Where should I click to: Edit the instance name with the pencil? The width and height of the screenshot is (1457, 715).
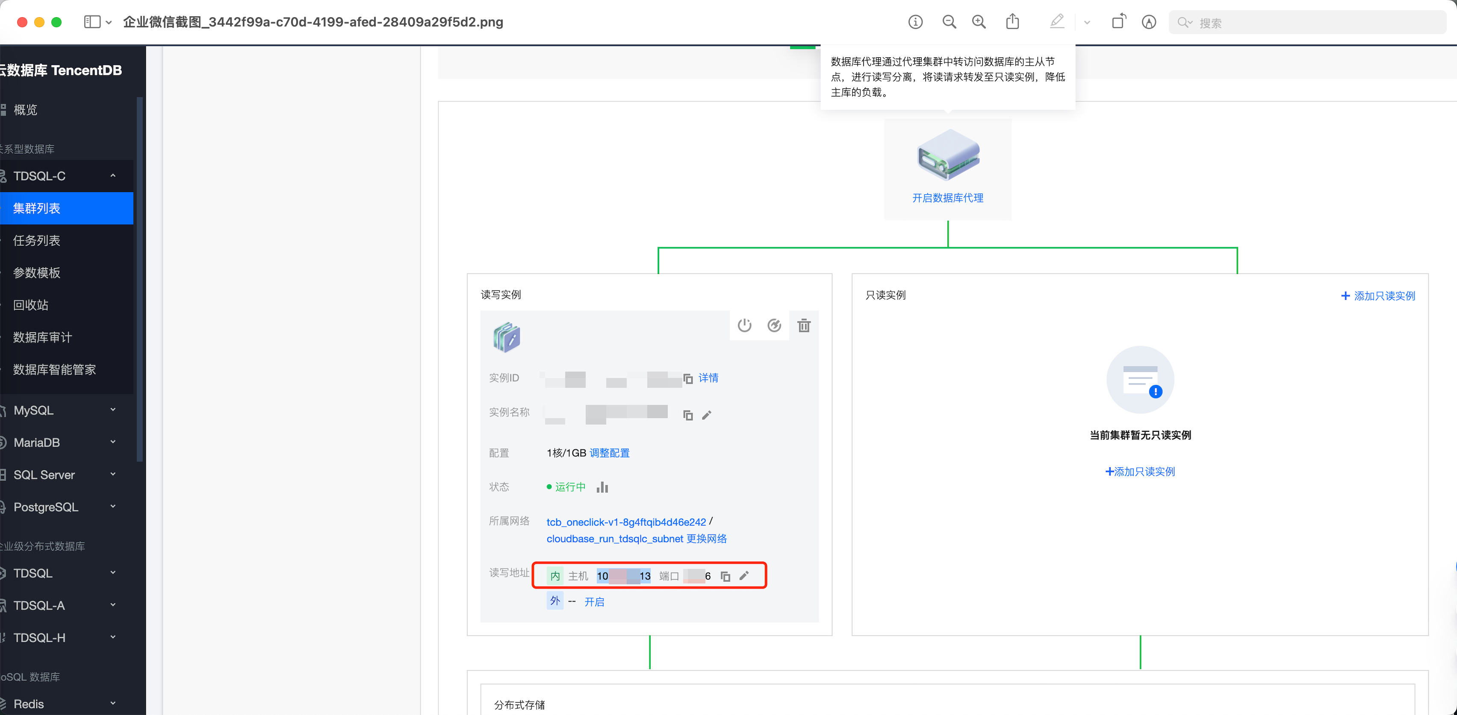click(706, 415)
